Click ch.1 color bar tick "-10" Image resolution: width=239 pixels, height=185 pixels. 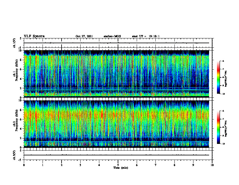click(x=223, y=94)
